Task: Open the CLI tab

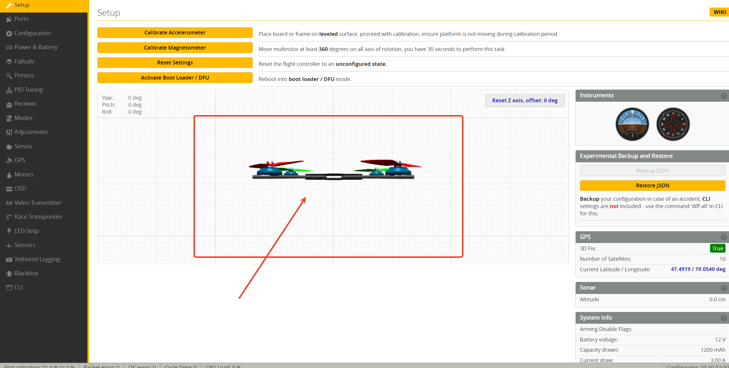Action: (x=18, y=287)
